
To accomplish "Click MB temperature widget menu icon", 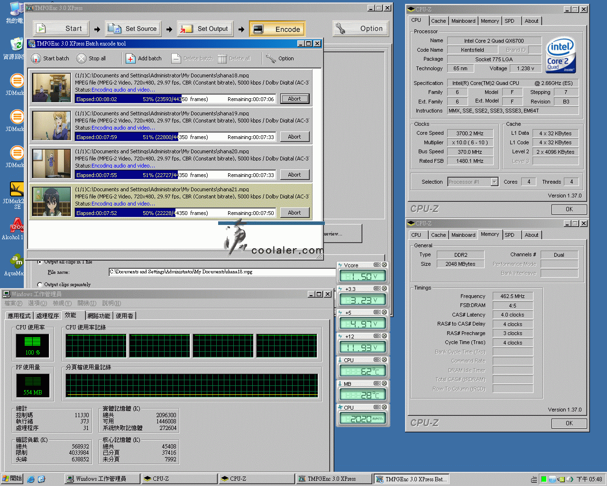I will (377, 383).
